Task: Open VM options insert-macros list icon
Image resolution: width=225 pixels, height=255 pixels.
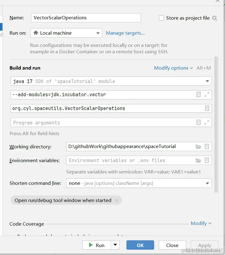Action: tap(198, 94)
